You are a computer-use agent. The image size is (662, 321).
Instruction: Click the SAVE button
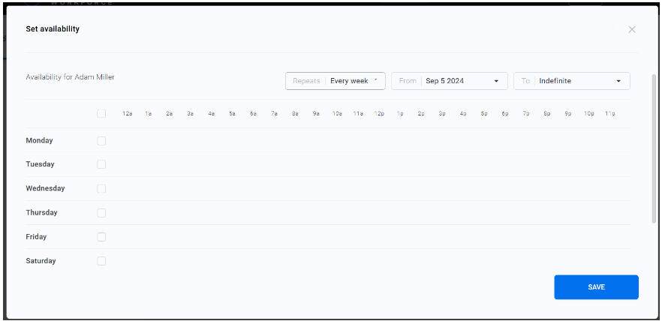(596, 287)
